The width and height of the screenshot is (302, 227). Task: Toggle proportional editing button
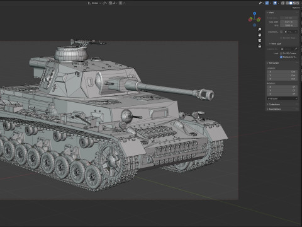coord(120,3)
